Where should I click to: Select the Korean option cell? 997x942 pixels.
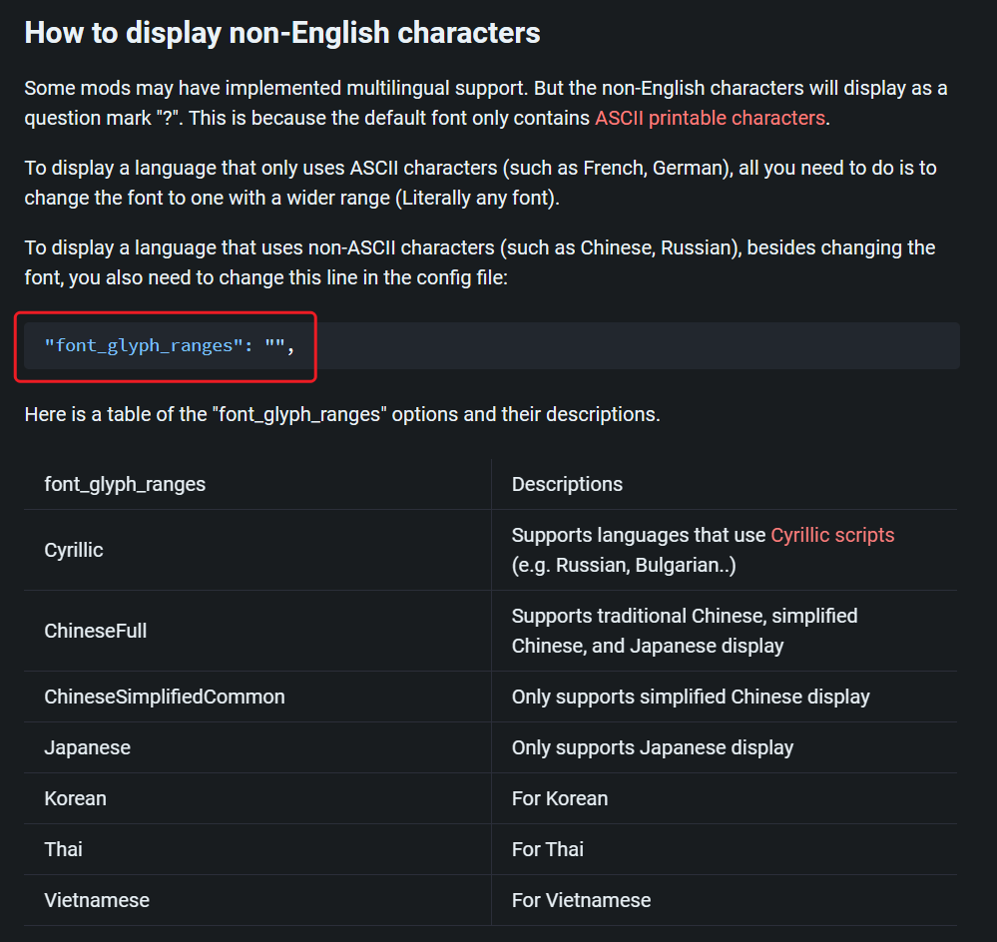point(75,798)
